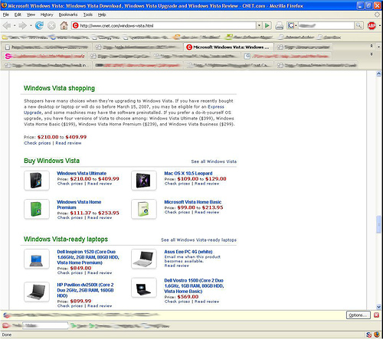Viewport: 383px width, 339px height.
Task: Open Microsoft Vista Home Basic link
Action: (x=193, y=202)
